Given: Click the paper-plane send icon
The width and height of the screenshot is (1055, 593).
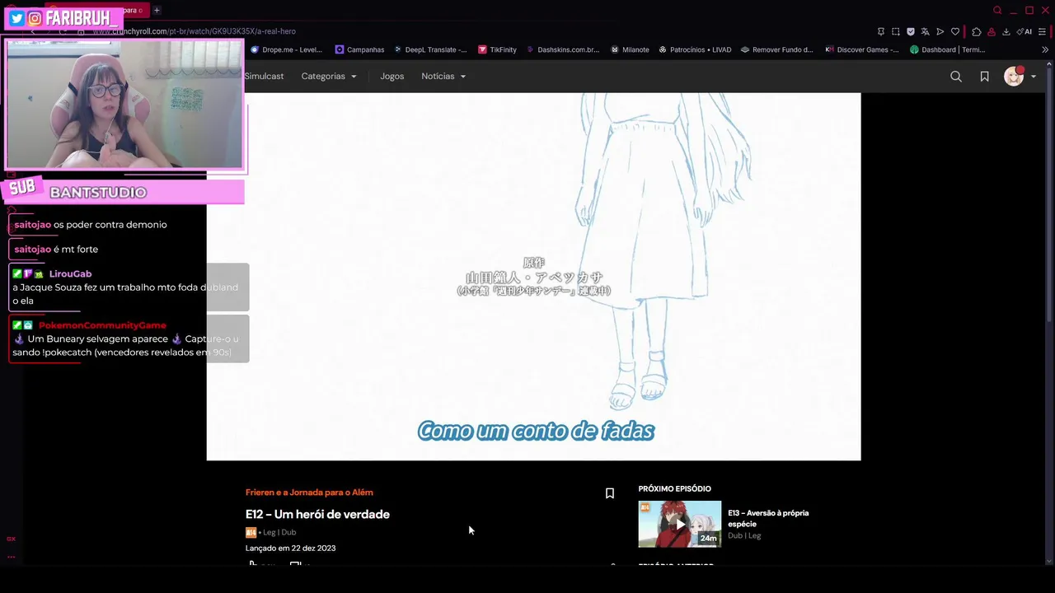Looking at the screenshot, I should pos(940,31).
